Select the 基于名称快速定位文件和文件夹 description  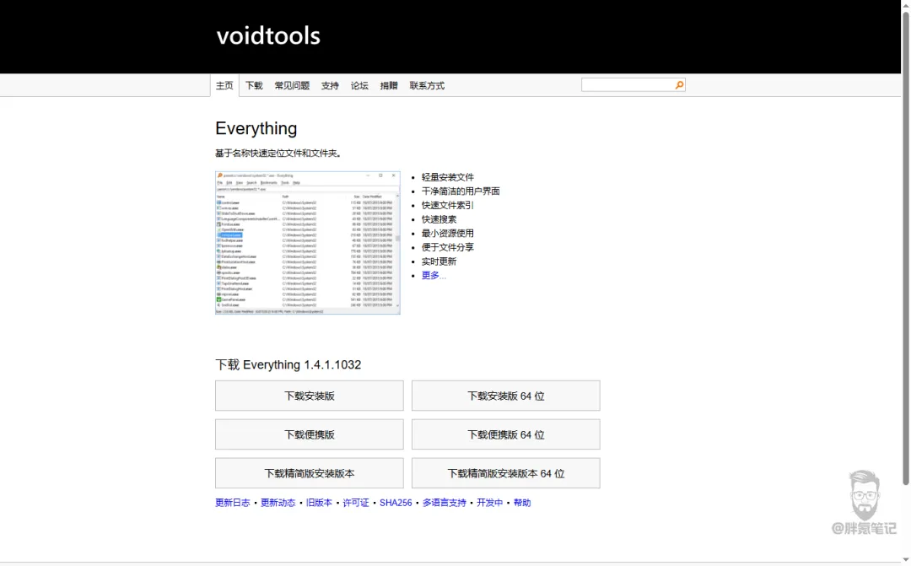coord(278,154)
